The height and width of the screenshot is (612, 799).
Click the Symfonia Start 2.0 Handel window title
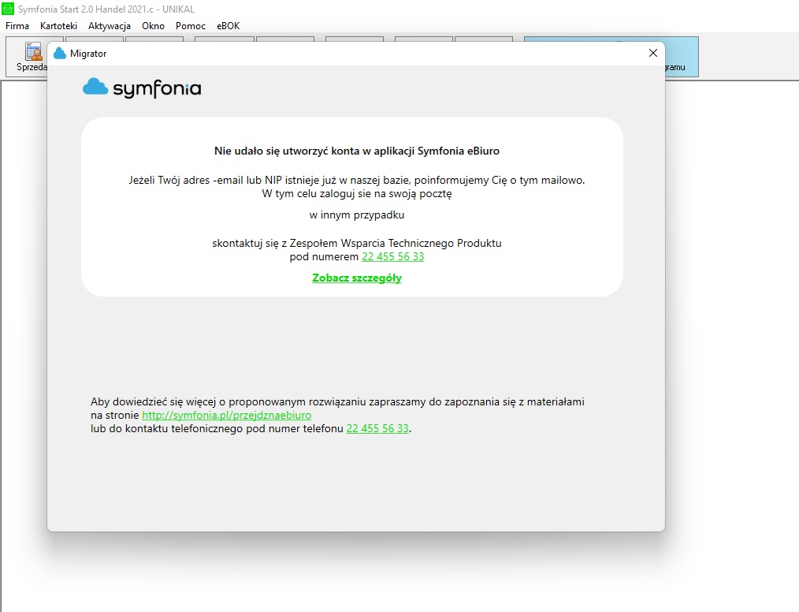tap(106, 9)
